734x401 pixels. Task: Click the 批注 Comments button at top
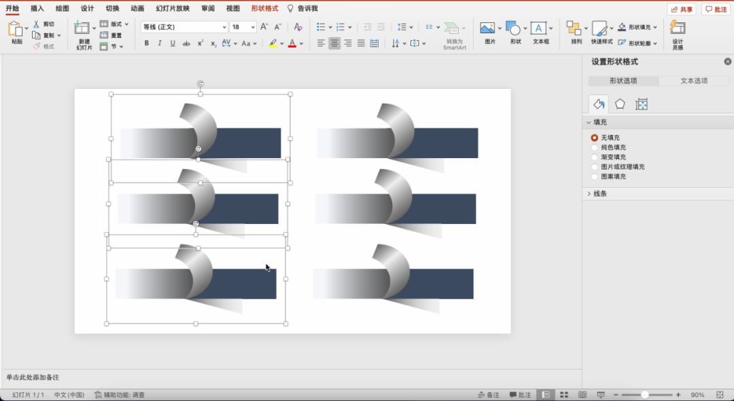716,9
